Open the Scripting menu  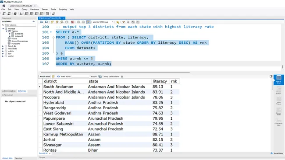pos(63,10)
